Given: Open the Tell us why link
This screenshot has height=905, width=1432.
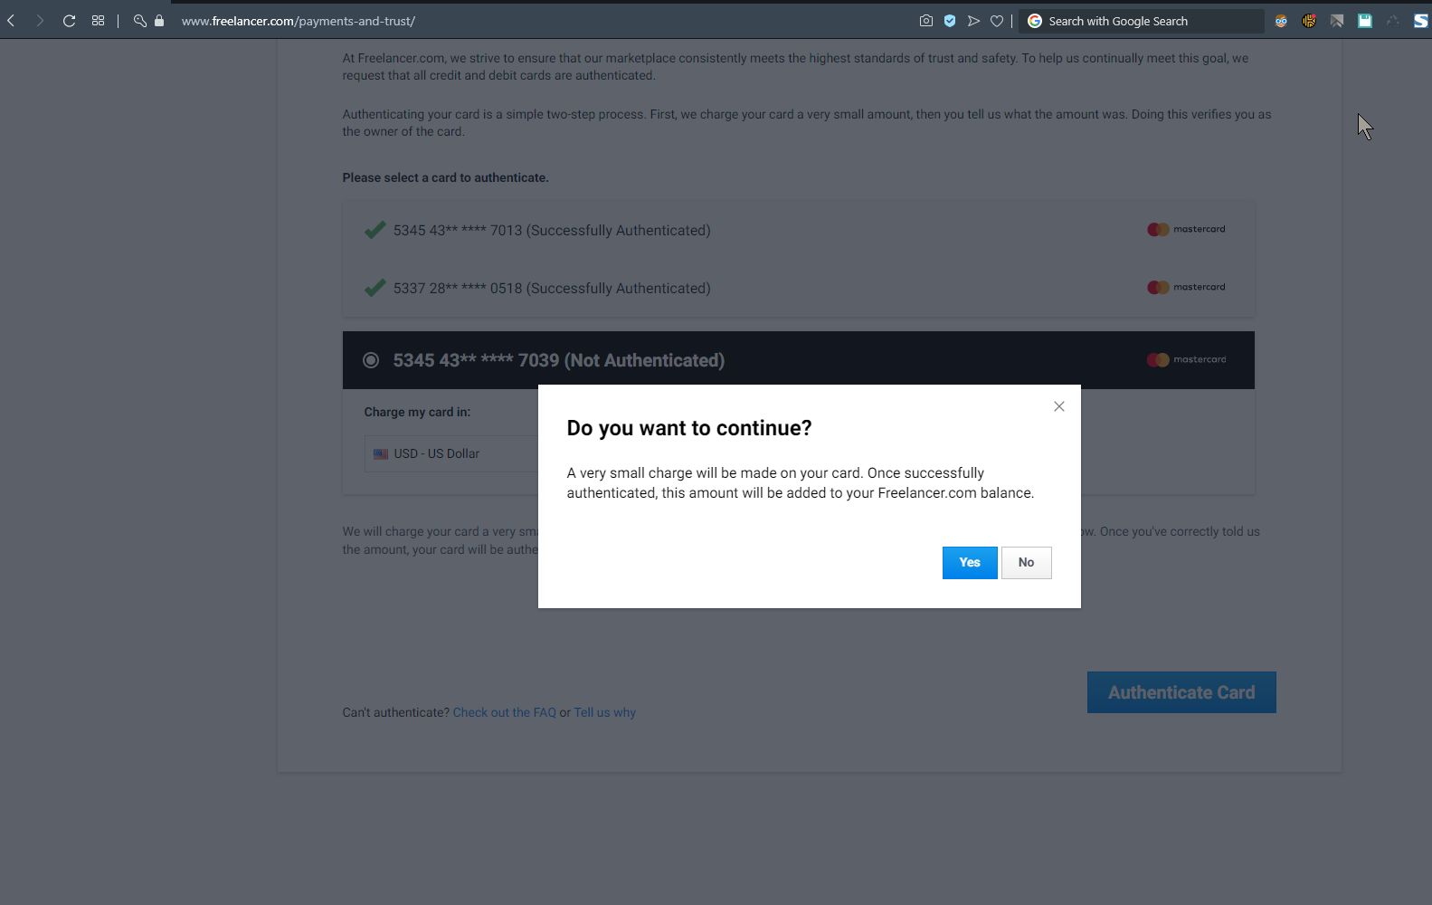Looking at the screenshot, I should pos(604,713).
